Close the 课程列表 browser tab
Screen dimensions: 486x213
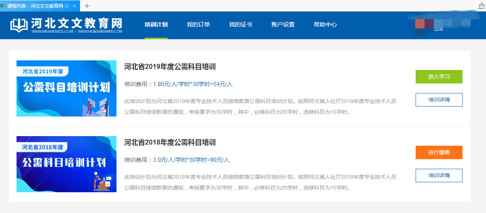[x=74, y=6]
